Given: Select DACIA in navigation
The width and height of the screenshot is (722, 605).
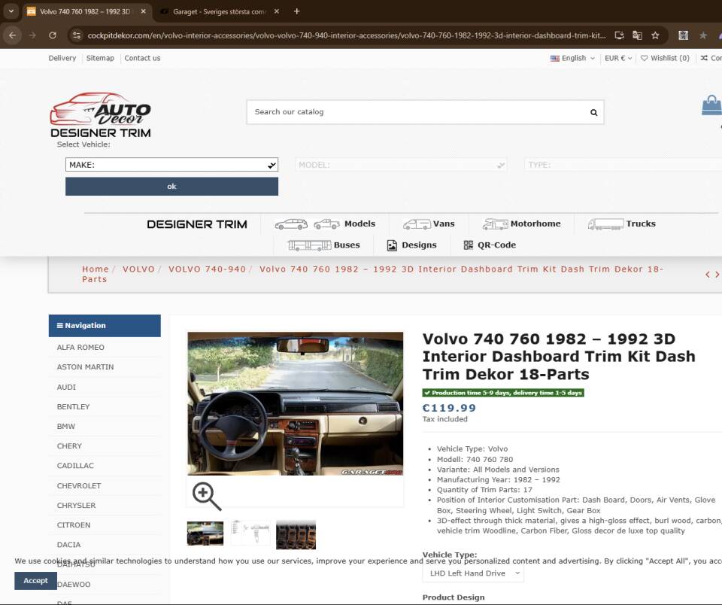Looking at the screenshot, I should pos(68,545).
